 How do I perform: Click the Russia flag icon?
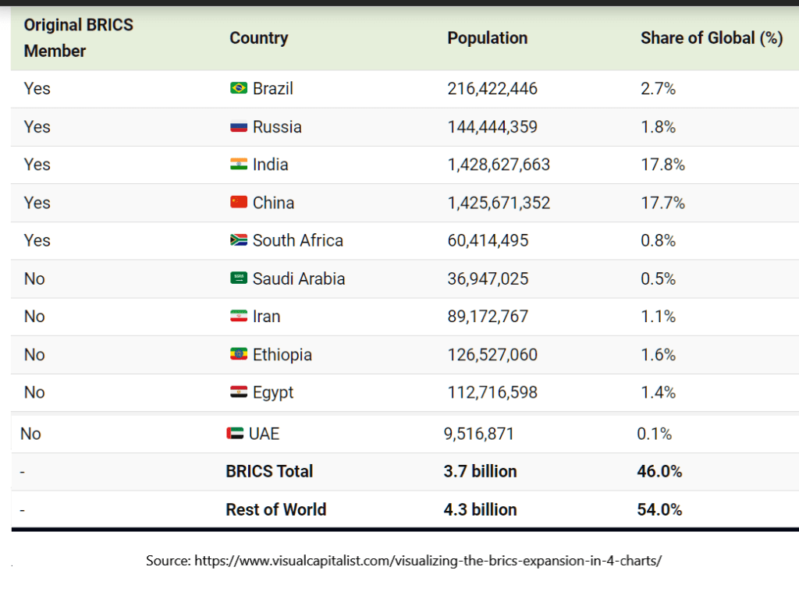[239, 127]
